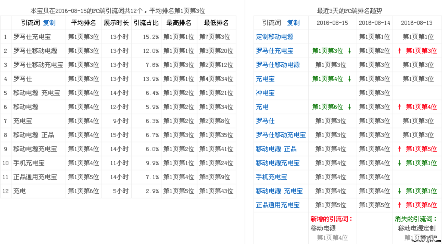This screenshot has height=244, width=442.
Task: Click the down arrow beside 充电 第1页第6位
Action: [x=350, y=107]
